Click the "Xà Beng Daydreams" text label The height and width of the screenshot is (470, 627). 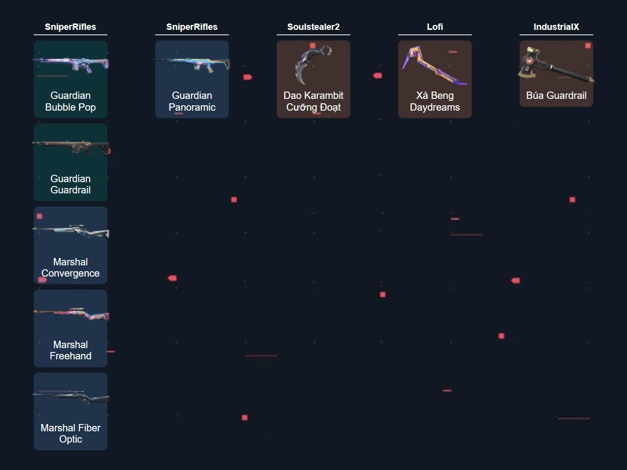(434, 101)
